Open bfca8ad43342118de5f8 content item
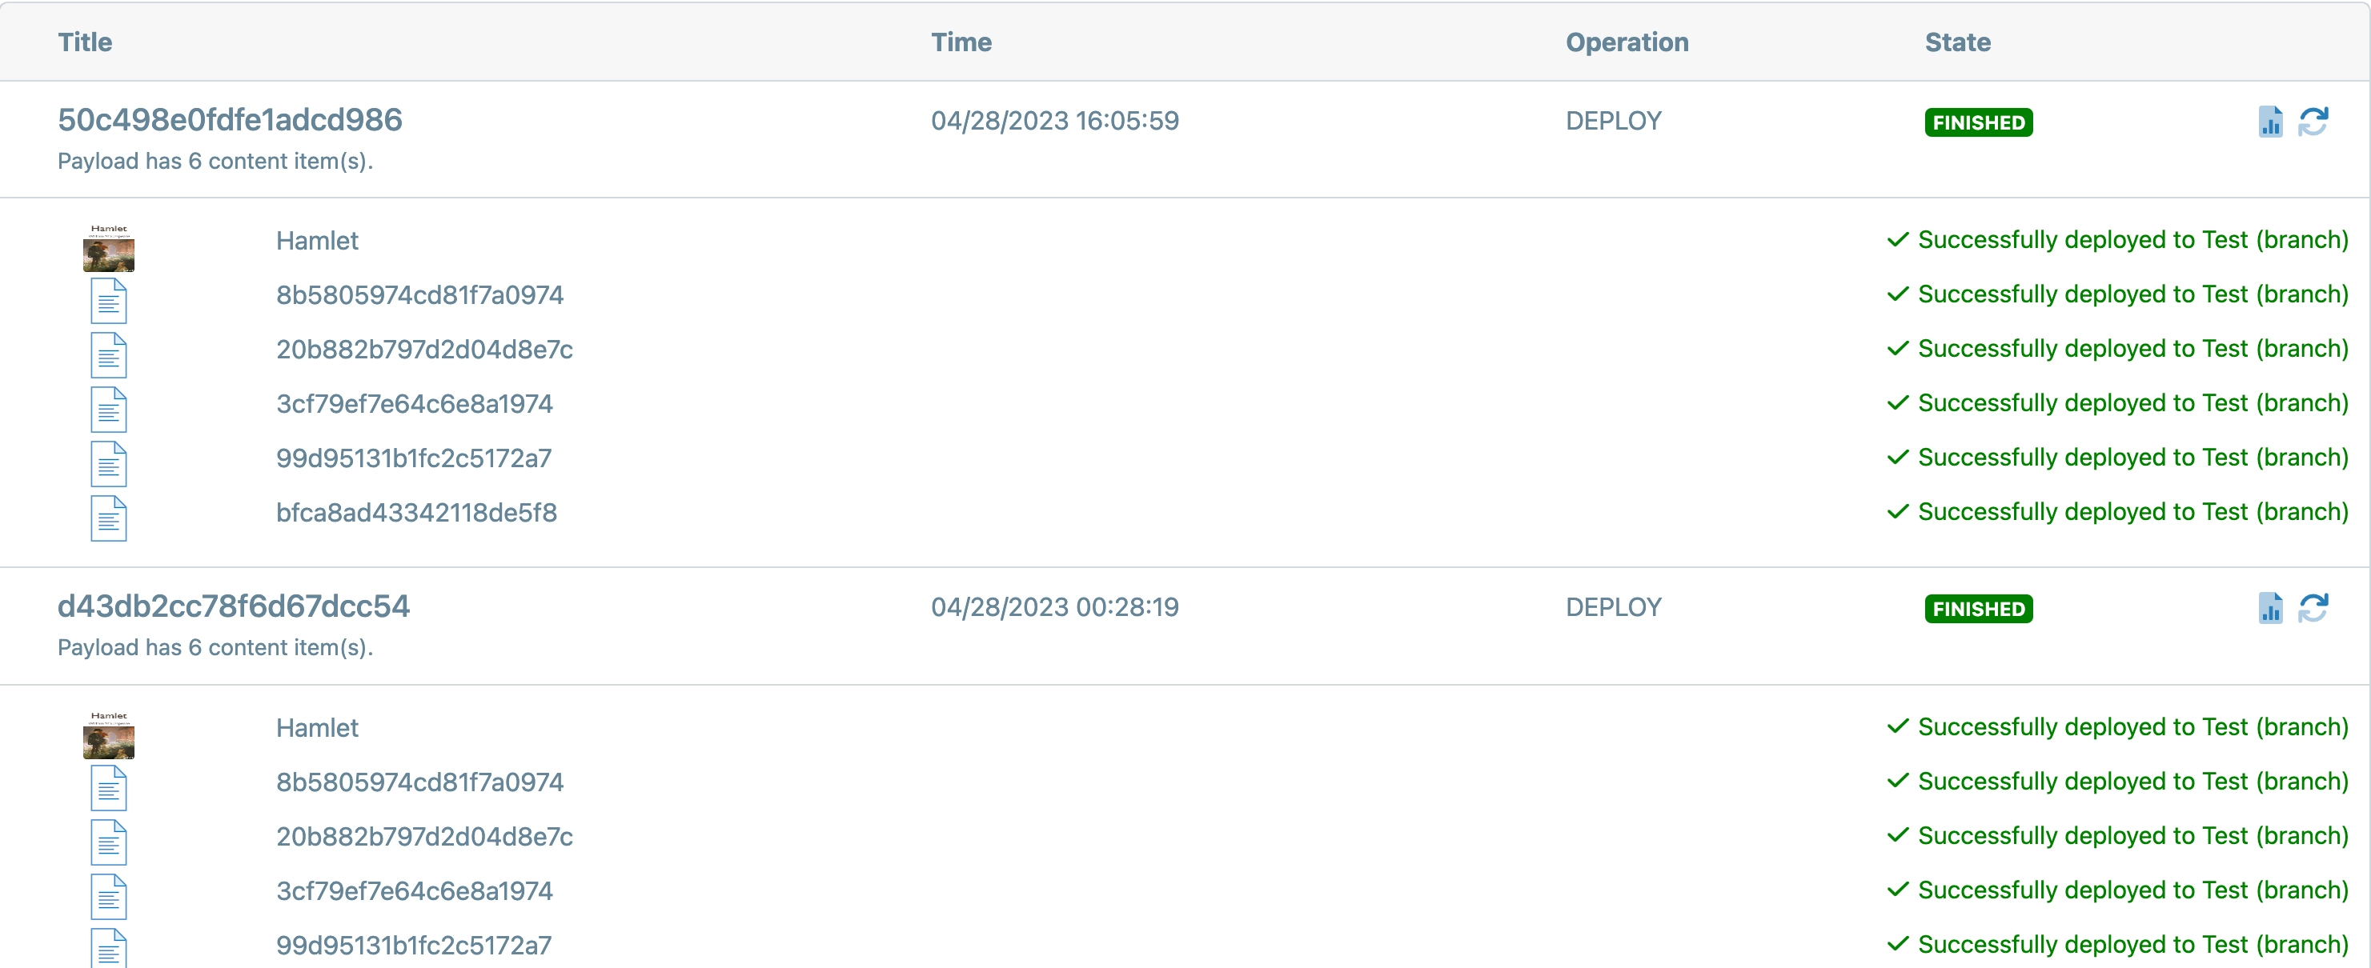This screenshot has height=968, width=2371. click(x=416, y=513)
